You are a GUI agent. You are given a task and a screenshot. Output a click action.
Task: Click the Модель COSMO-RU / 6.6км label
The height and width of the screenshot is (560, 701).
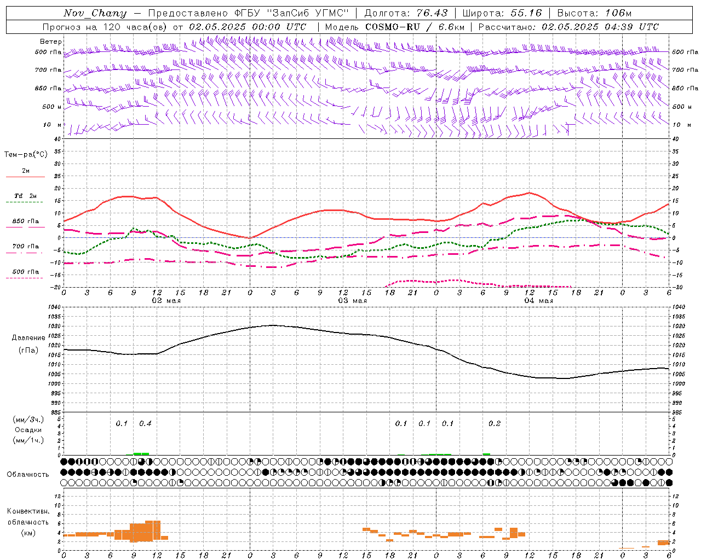pos(395,27)
